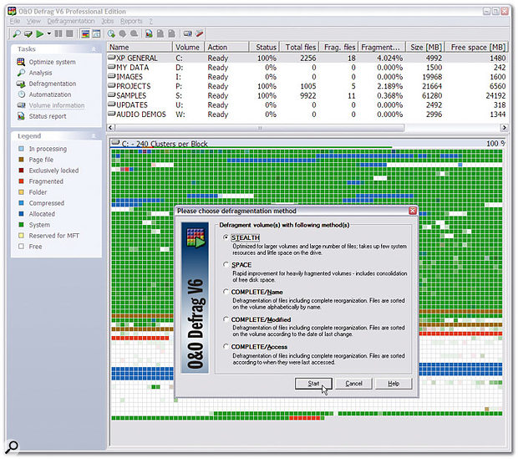Open the Automatization task link
This screenshot has width=518, height=459.
(x=50, y=94)
